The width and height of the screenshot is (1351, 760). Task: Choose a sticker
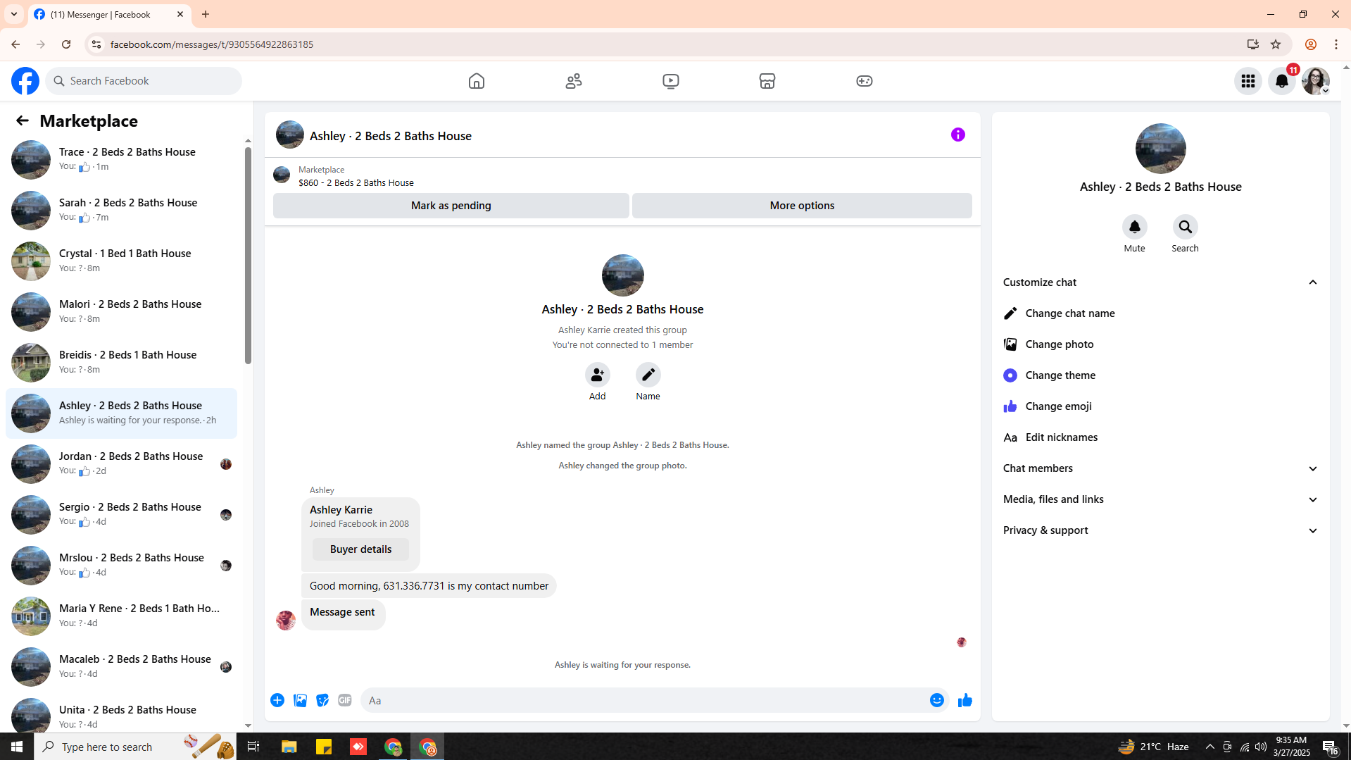(x=322, y=700)
